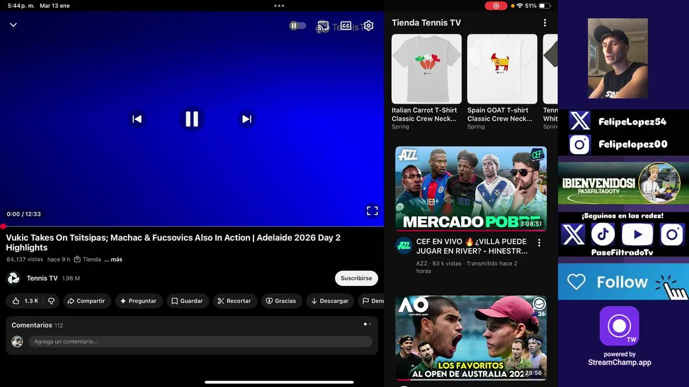
Task: Like the video (1.3 K)
Action: coord(25,301)
